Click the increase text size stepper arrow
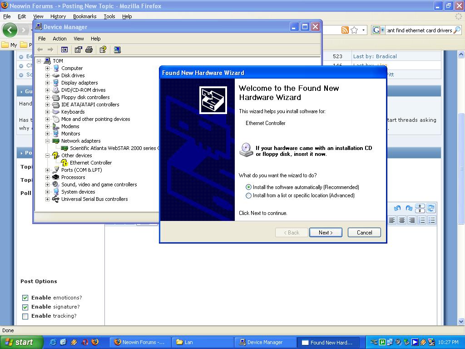This screenshot has width=465, height=349. click(x=420, y=205)
